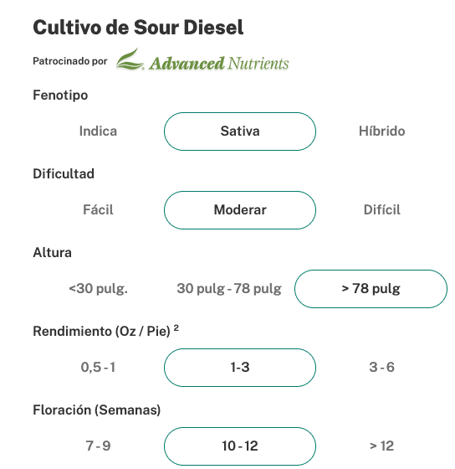Click the Patrocinado por label

pos(70,61)
